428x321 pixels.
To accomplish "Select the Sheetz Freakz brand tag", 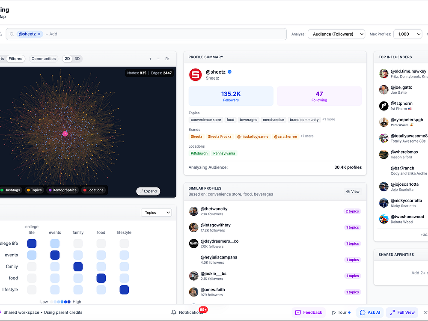I will click(x=220, y=137).
